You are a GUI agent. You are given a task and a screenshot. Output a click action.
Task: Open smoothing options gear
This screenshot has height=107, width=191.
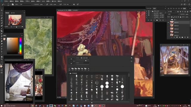pyautogui.click(x=74, y=4)
